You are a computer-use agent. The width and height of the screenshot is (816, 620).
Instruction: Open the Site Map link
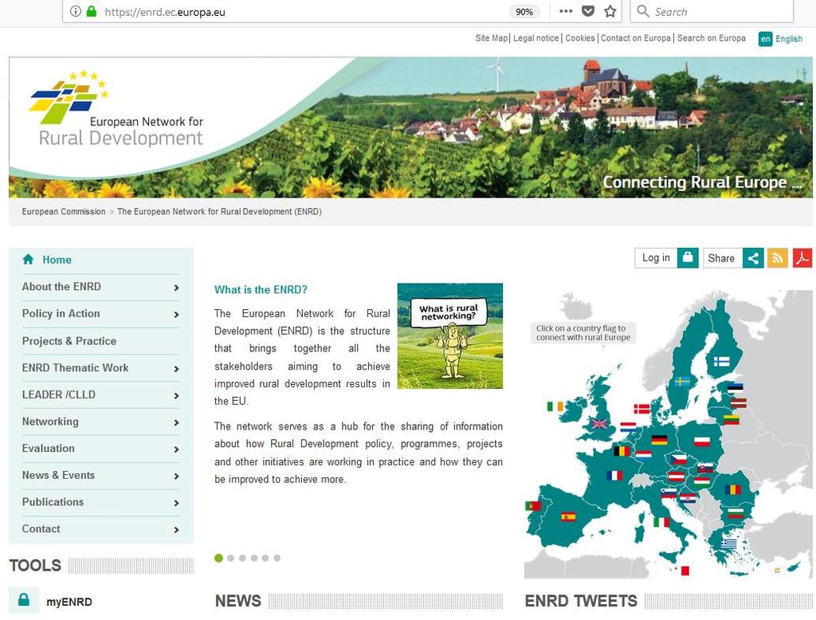[x=491, y=38]
